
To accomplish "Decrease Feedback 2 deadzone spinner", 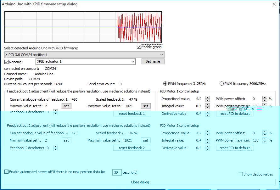I will tap(55, 149).
